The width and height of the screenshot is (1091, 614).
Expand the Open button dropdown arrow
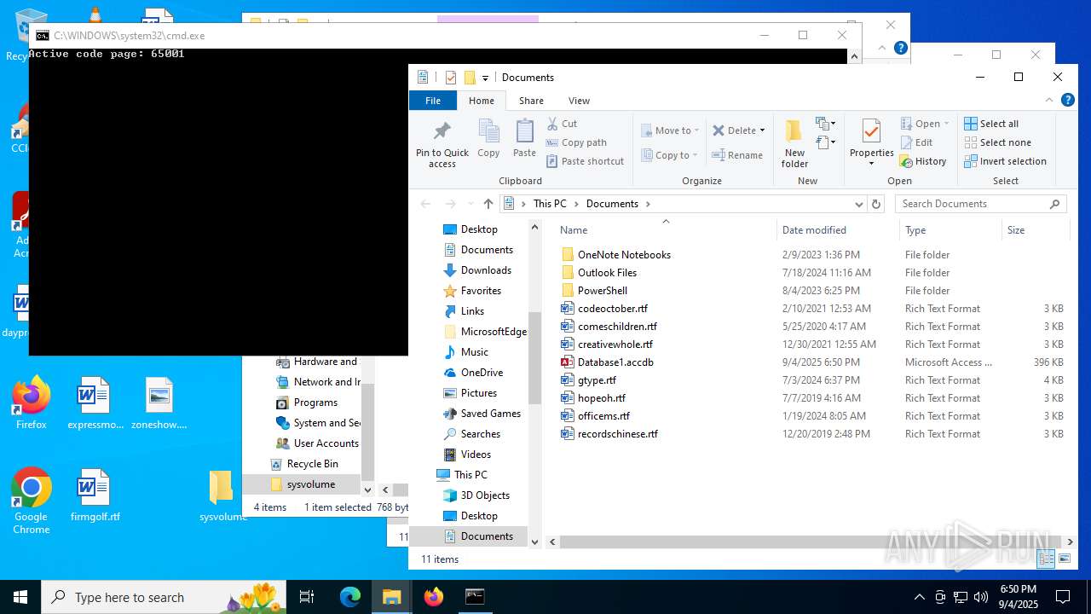click(946, 124)
